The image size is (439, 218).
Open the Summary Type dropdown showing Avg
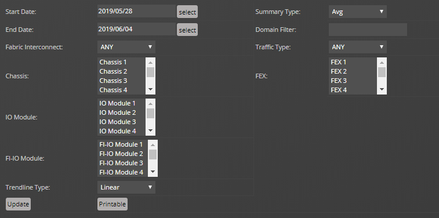click(x=358, y=12)
